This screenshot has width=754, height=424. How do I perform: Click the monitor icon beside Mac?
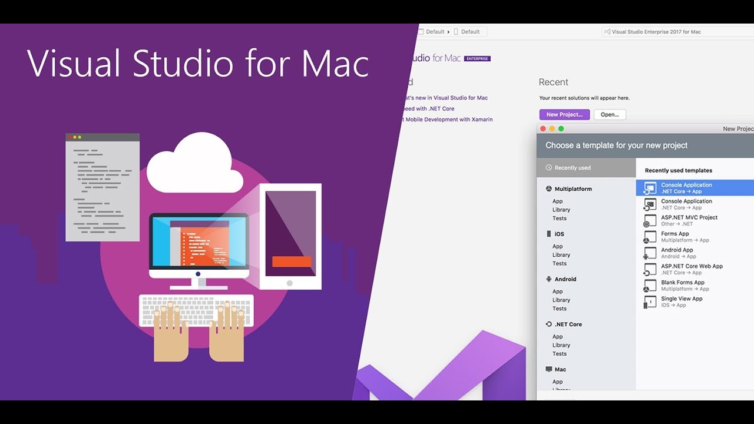(x=549, y=369)
